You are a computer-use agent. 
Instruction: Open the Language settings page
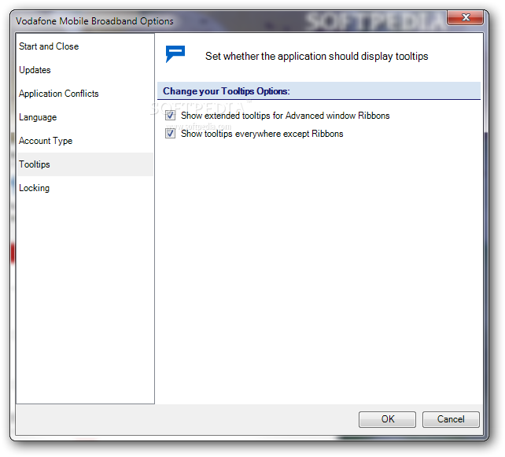85,117
